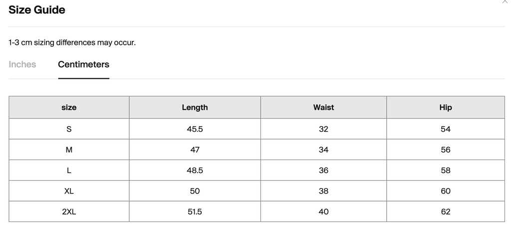Click the 45.5 length cell
This screenshot has height=225, width=511.
pyautogui.click(x=195, y=129)
